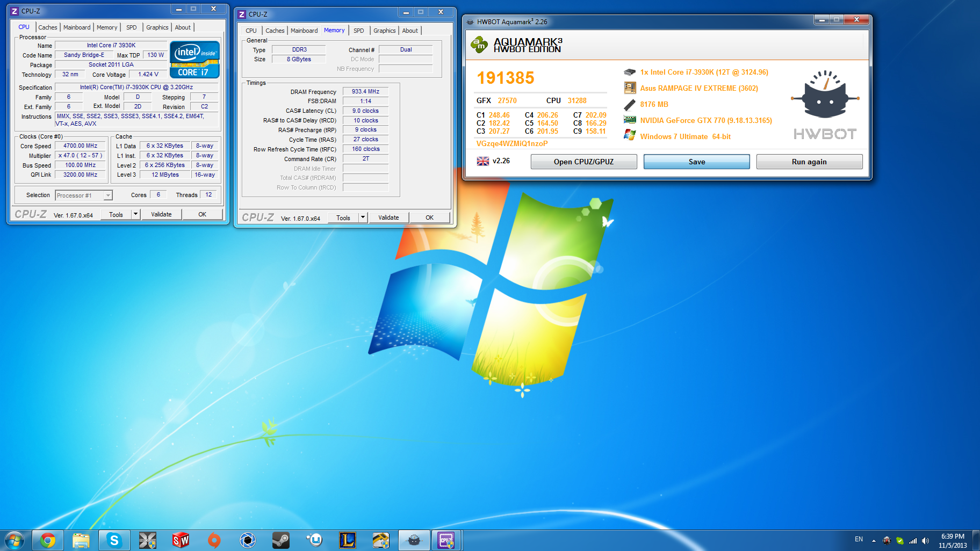Viewport: 980px width, 551px height.
Task: Click OK in CPU-Z Memory window
Action: pos(429,218)
